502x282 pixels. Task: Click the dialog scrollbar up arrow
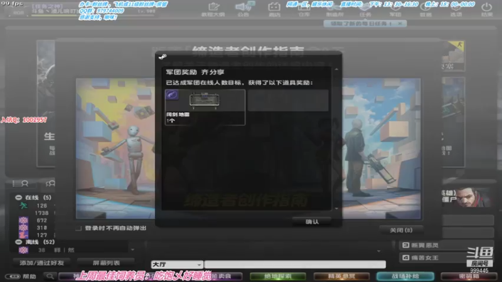pos(336,70)
